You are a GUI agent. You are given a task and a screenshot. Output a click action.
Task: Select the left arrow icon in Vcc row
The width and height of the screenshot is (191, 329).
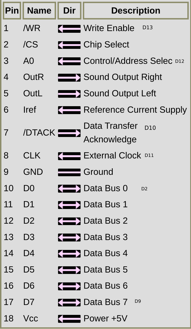click(69, 319)
